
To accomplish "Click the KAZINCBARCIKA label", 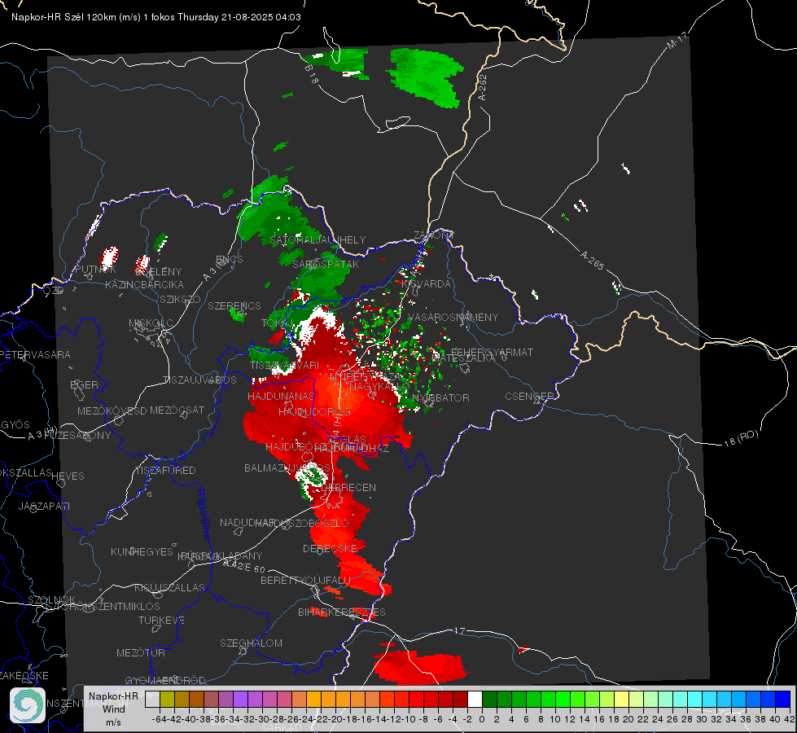I will [144, 284].
